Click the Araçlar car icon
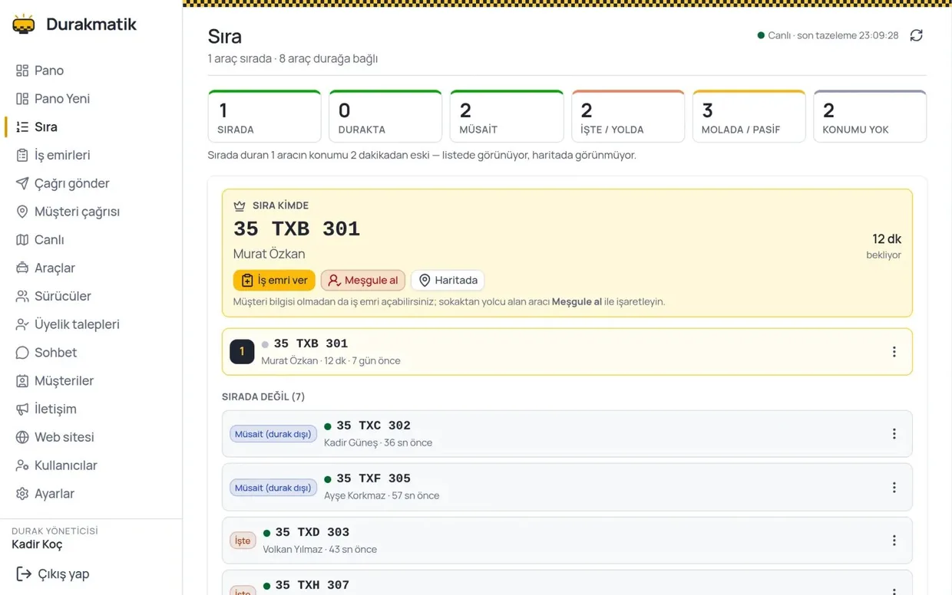Viewport: 952px width, 595px height. point(22,268)
